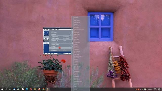This screenshot has height=91, width=162.
Task: Click the Add button in playlist editor
Action: 45,54
